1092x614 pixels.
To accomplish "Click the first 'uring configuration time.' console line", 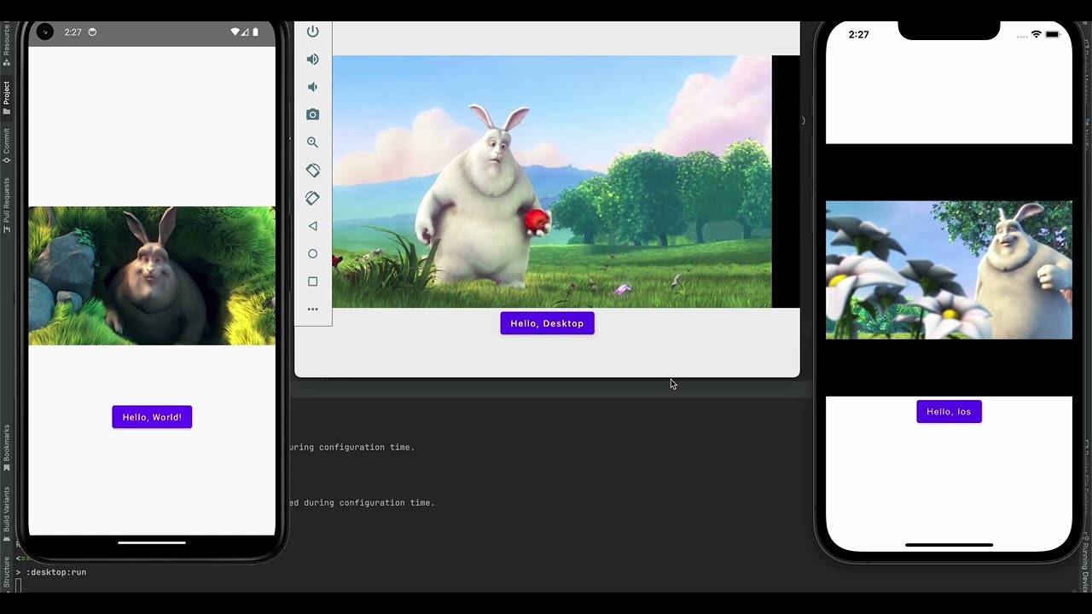I will click(352, 447).
